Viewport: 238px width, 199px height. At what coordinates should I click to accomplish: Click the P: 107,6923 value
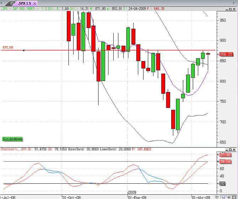coord(141,149)
